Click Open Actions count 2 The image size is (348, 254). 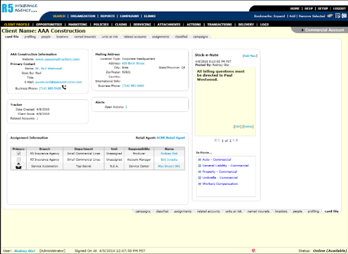point(126,107)
